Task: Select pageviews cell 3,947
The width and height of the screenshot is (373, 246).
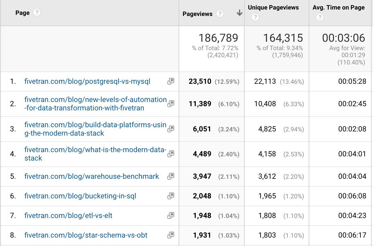Action: [x=202, y=176]
